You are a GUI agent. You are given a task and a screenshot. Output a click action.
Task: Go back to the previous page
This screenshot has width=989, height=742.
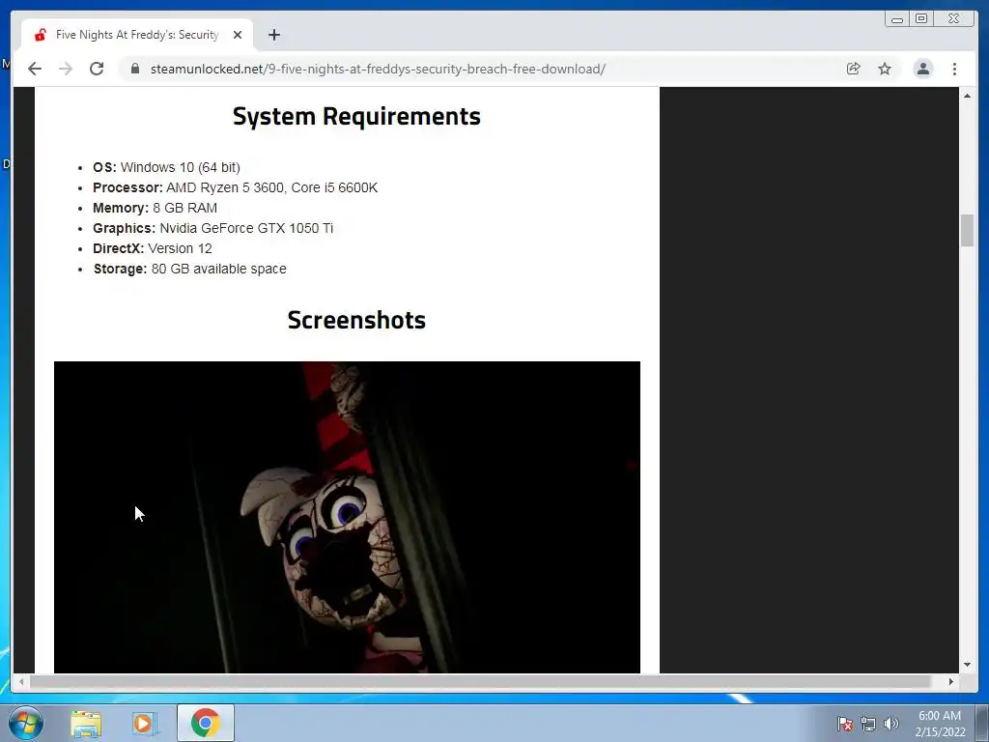click(35, 69)
